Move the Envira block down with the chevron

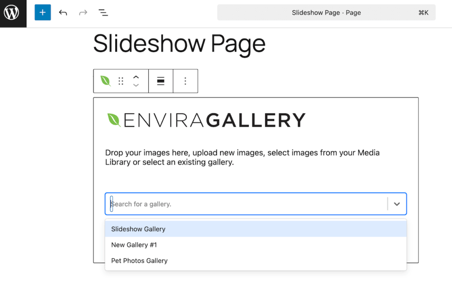pyautogui.click(x=136, y=84)
